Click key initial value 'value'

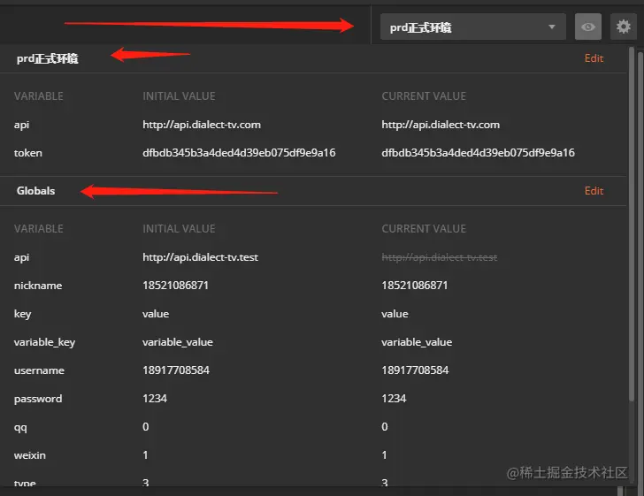click(156, 314)
